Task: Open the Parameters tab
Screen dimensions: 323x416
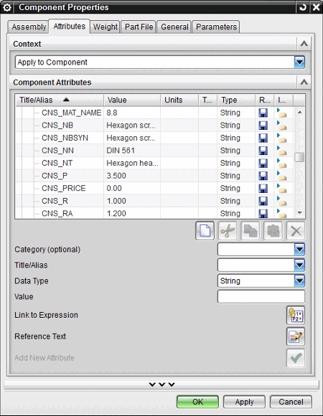Action: (x=216, y=27)
